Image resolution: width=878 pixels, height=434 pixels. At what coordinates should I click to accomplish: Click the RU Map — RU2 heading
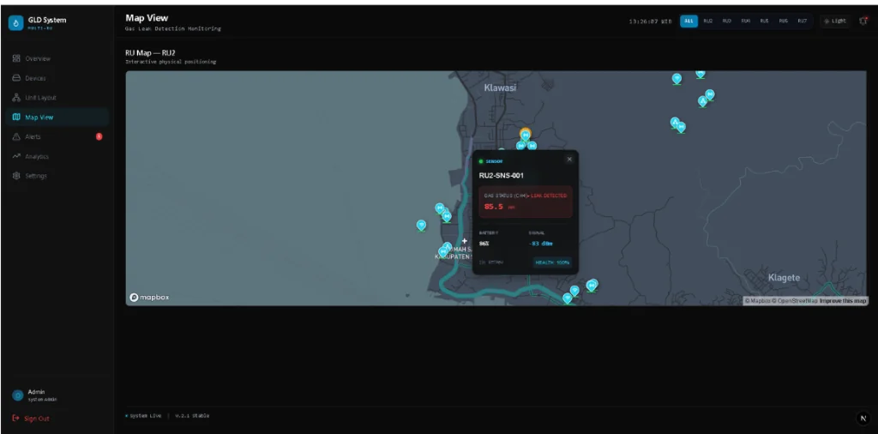click(x=151, y=52)
